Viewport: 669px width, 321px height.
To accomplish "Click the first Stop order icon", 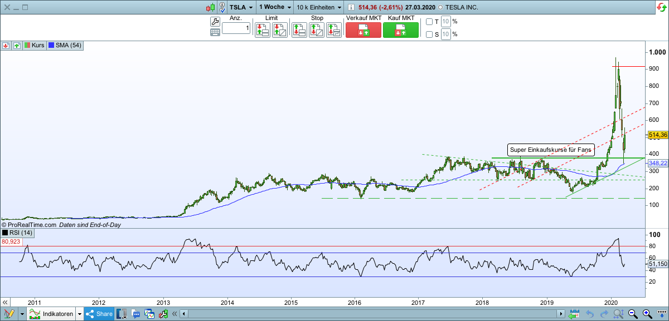I will 299,30.
